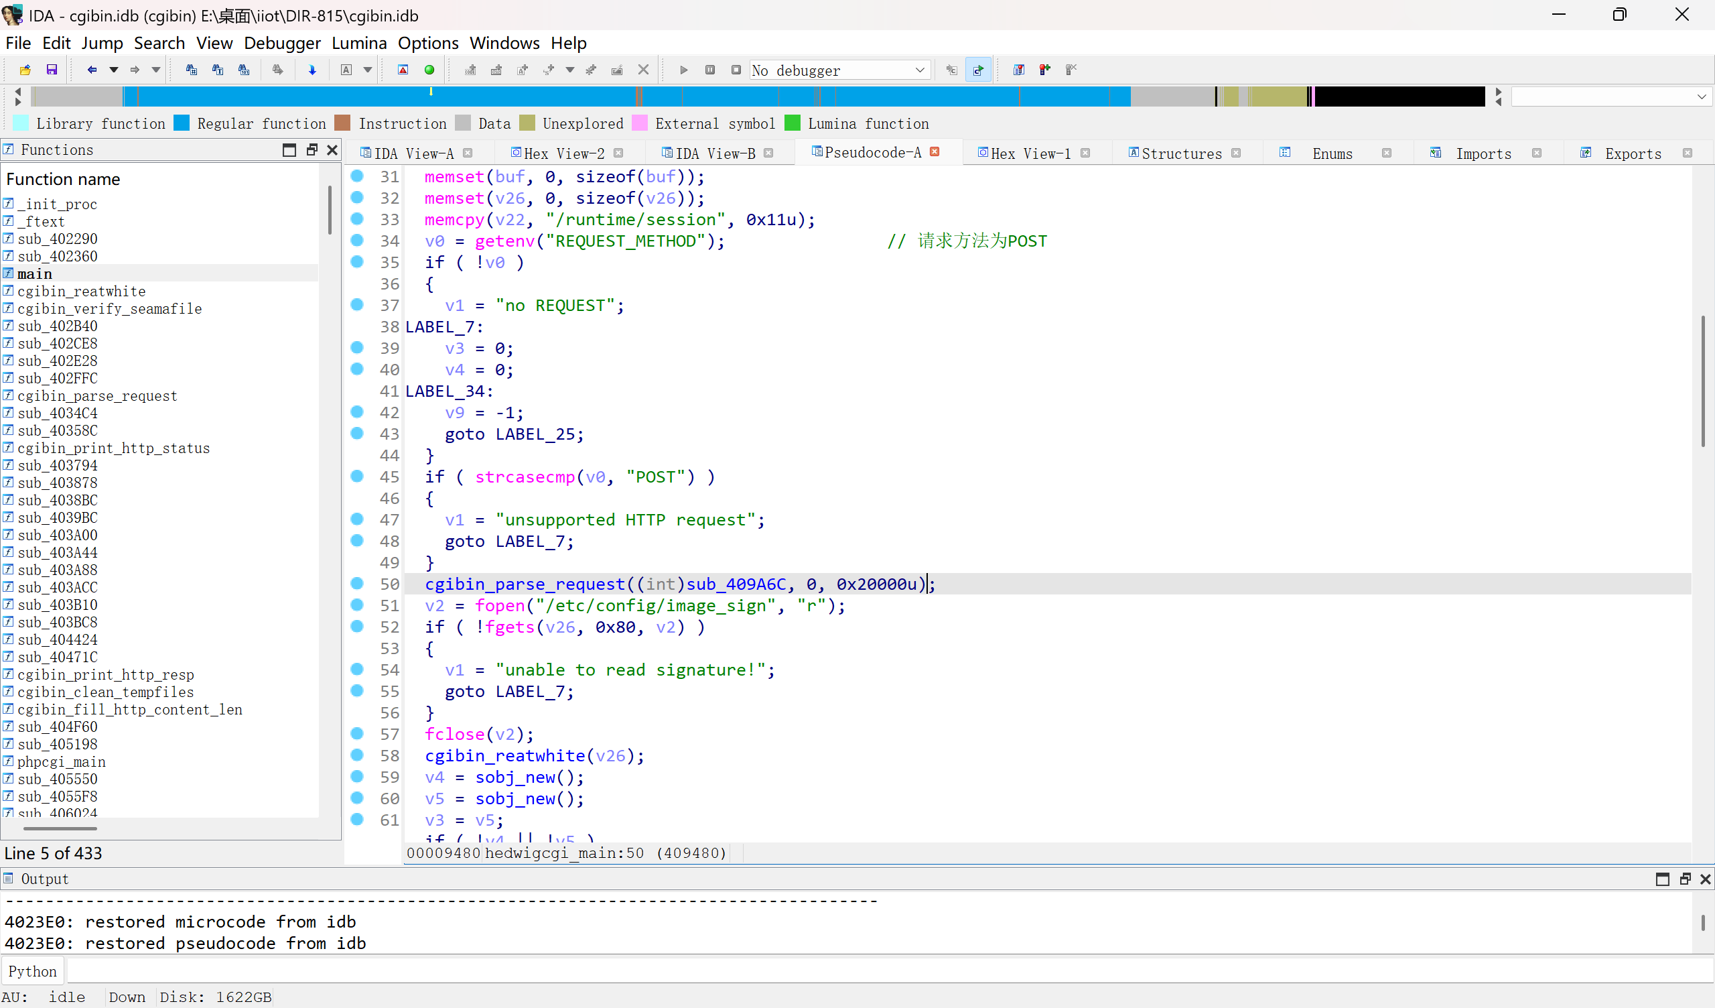The width and height of the screenshot is (1715, 1008).
Task: Click navigation band right-side upper arrow
Action: click(1498, 91)
